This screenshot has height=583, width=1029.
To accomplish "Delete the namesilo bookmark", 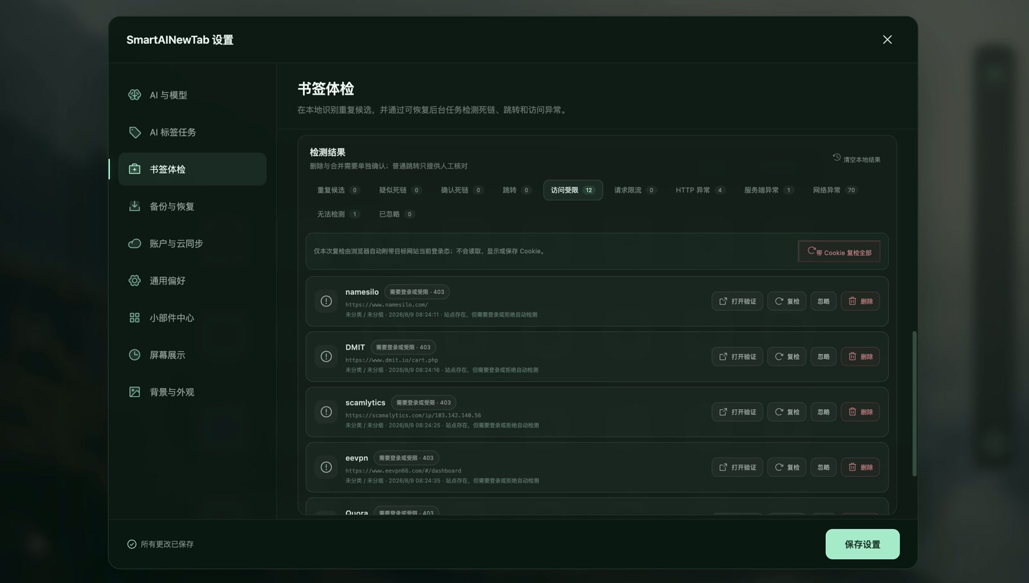I will [x=860, y=301].
